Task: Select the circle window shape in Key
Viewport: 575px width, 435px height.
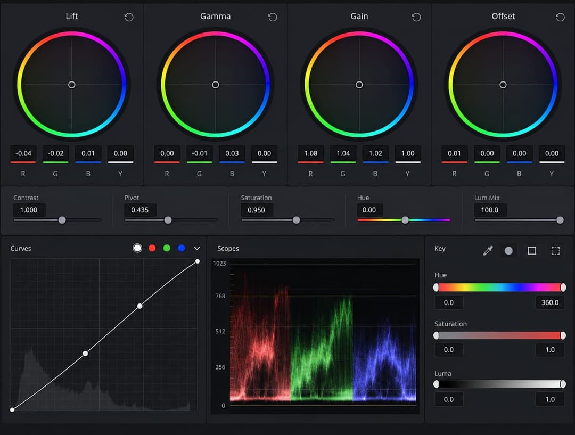Action: pos(508,250)
